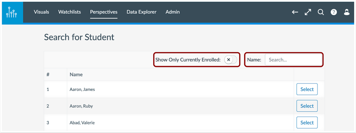Select student Aaron, James
The width and height of the screenshot is (356, 133).
(x=307, y=89)
